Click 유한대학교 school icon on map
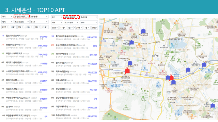Image resolution: width=218 pixels, height=122 pixels. [202, 70]
